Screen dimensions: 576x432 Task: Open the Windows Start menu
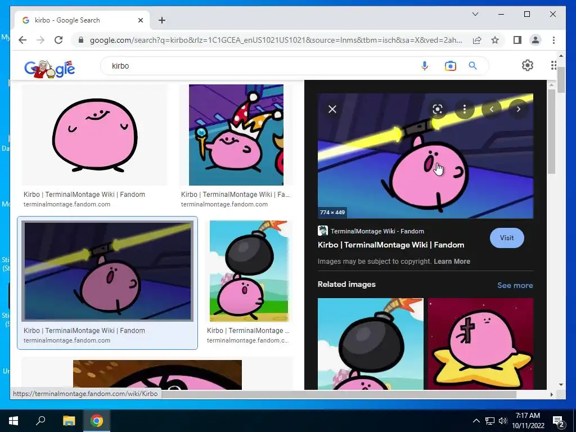[13, 421]
